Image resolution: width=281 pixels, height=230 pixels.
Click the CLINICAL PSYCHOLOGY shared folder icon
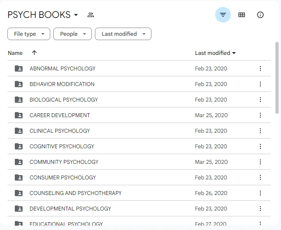[19, 131]
